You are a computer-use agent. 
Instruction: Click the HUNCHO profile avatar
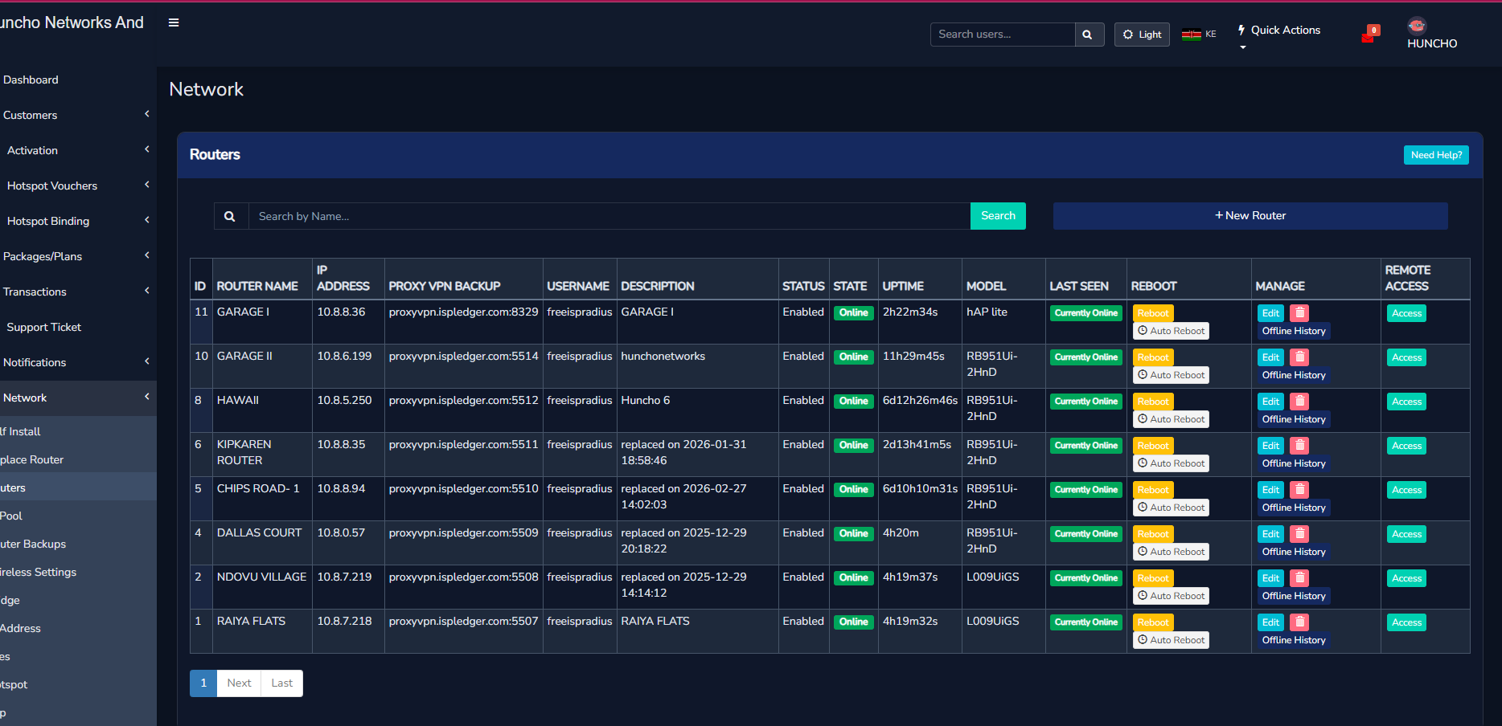point(1416,25)
